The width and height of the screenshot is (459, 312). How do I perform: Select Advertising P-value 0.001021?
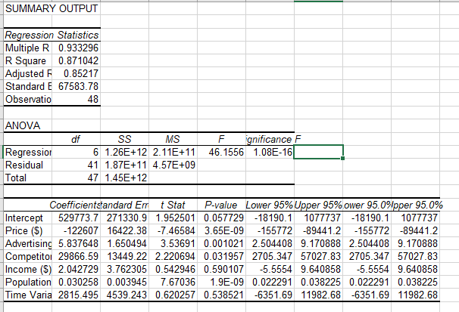(x=222, y=243)
